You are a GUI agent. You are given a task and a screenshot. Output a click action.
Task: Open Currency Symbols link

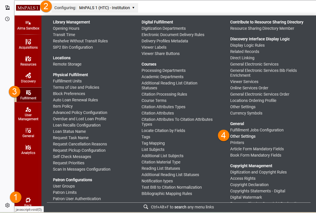(x=246, y=113)
